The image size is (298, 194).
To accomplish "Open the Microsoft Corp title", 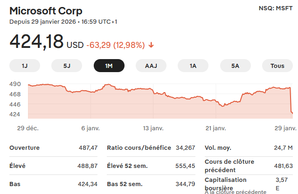I will [46, 11].
